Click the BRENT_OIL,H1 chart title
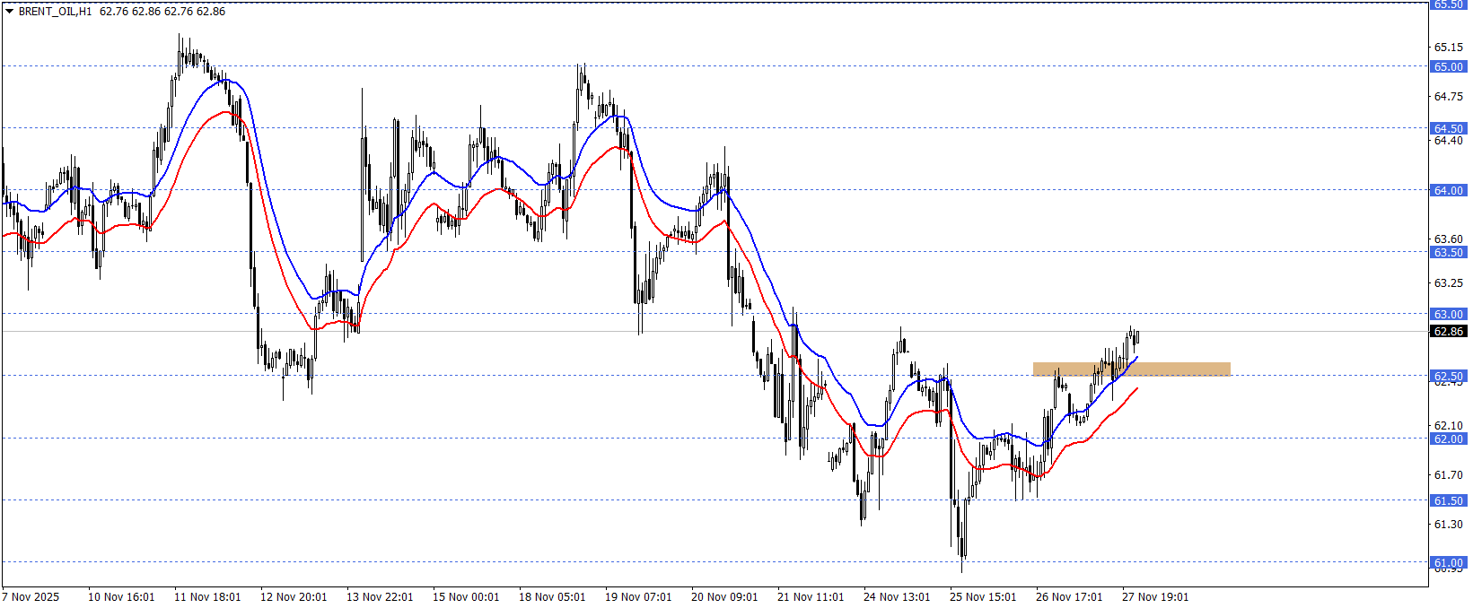Image resolution: width=1473 pixels, height=608 pixels. [x=55, y=12]
